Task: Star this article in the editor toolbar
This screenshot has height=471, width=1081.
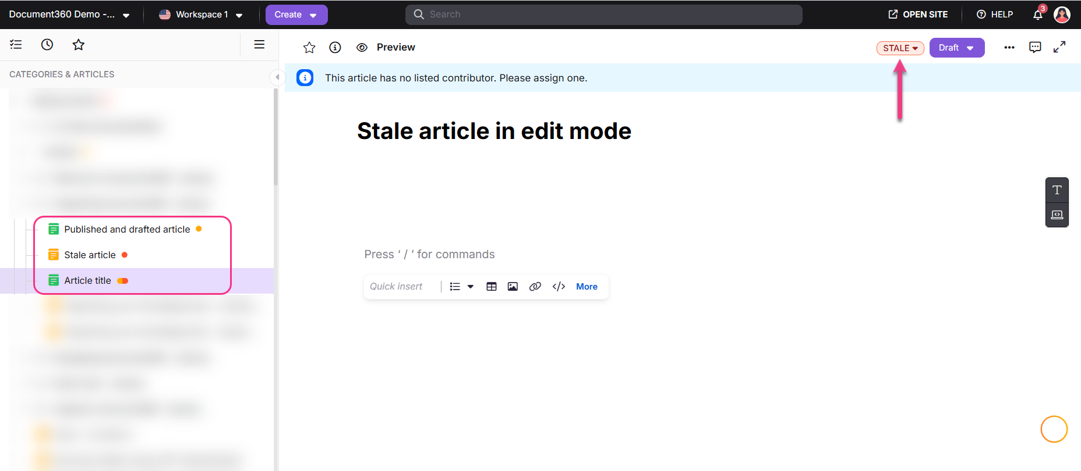Action: (x=309, y=48)
